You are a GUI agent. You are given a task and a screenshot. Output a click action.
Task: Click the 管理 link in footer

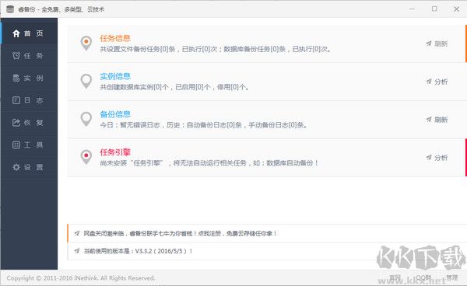pyautogui.click(x=451, y=277)
